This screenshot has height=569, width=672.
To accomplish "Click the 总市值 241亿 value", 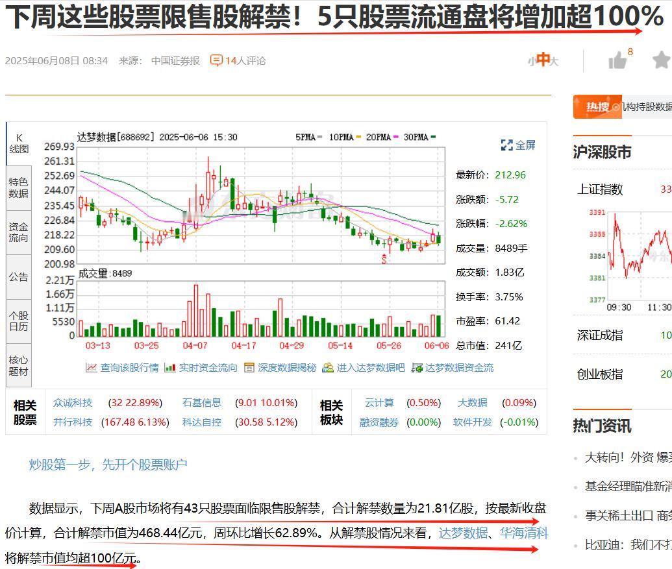I will coord(509,346).
